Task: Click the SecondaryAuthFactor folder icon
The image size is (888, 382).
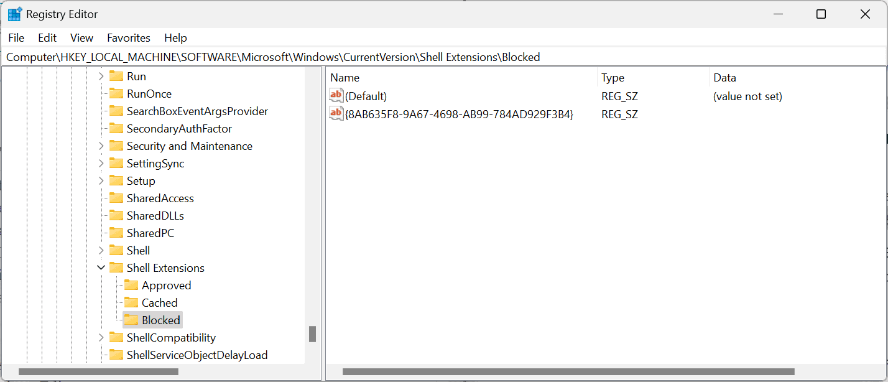Action: click(x=116, y=128)
